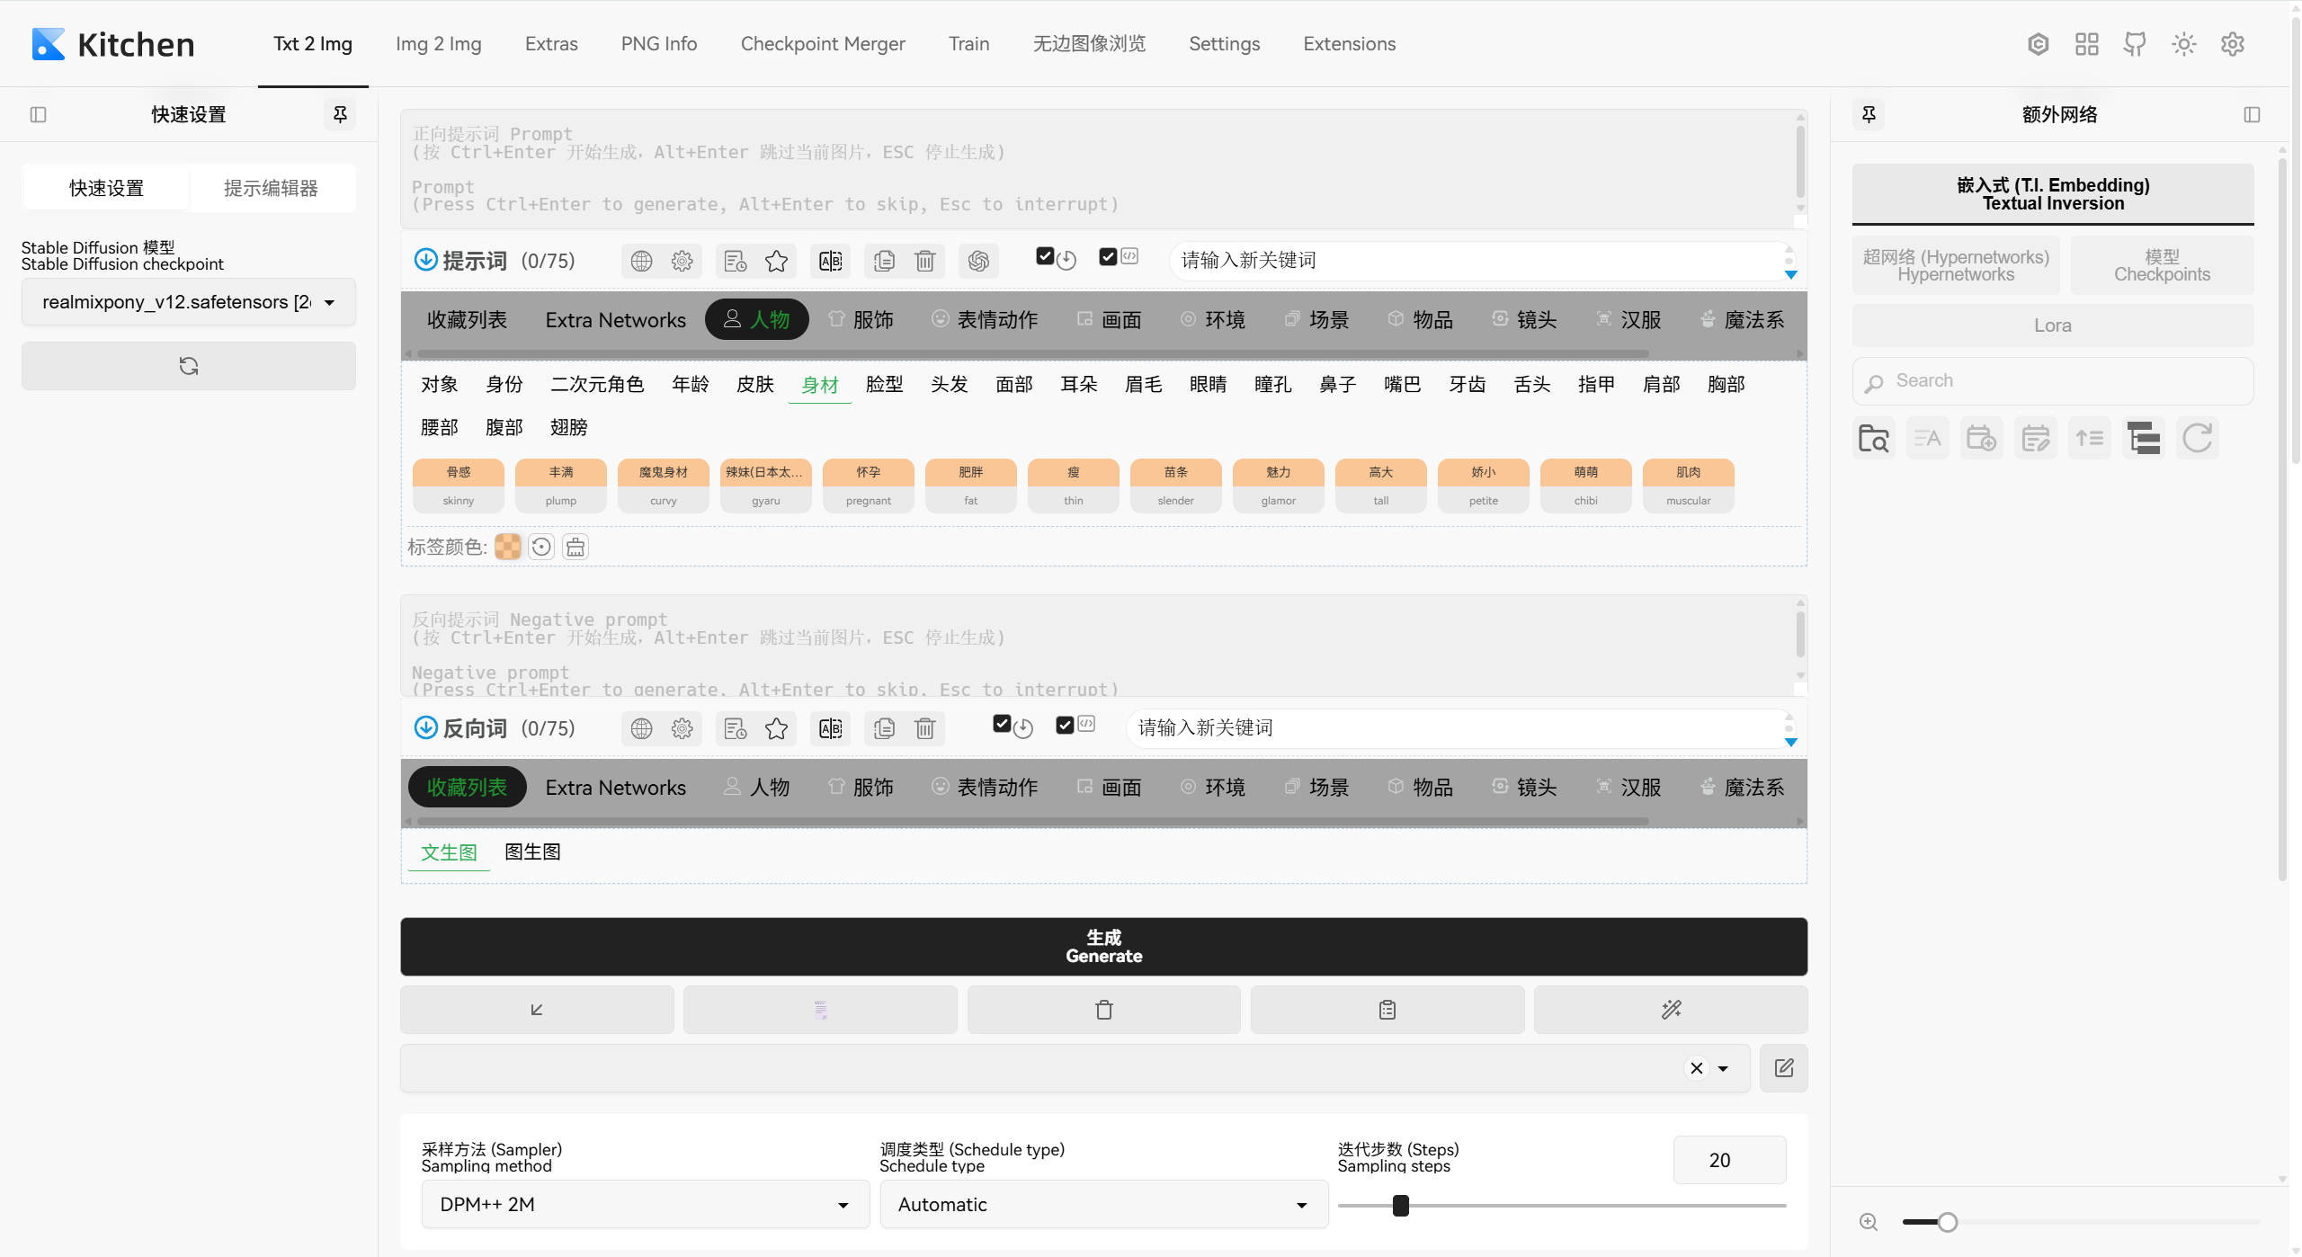Viewport: 2302px width, 1257px height.
Task: Click the ChatGPT icon in the prompt toolbar
Action: coord(978,262)
